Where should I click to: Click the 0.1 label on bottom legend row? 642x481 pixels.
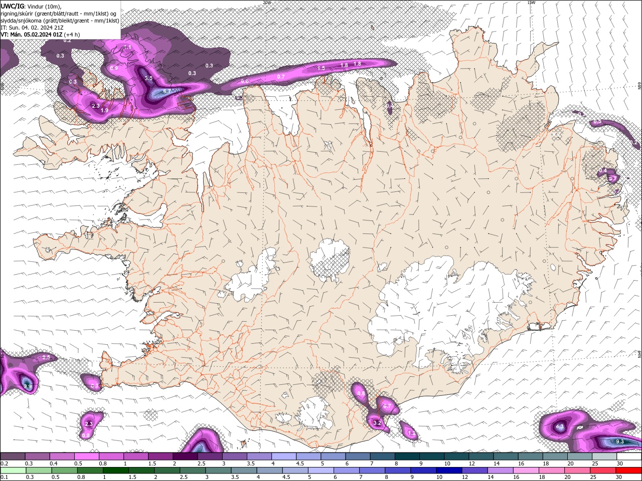point(4,477)
